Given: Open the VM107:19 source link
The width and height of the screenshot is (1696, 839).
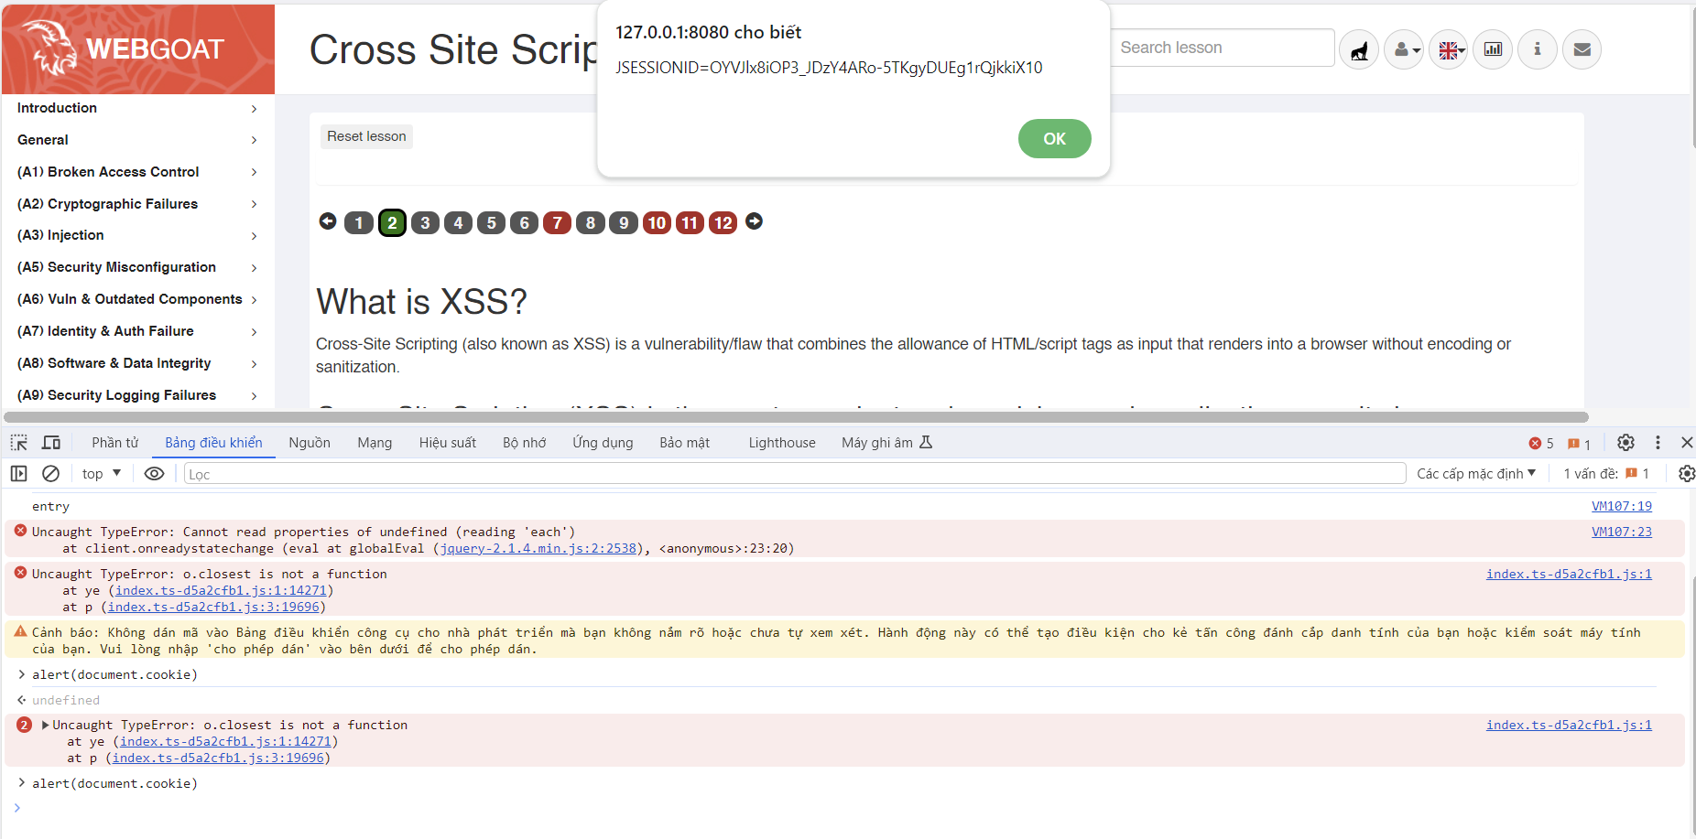Looking at the screenshot, I should coord(1621,506).
